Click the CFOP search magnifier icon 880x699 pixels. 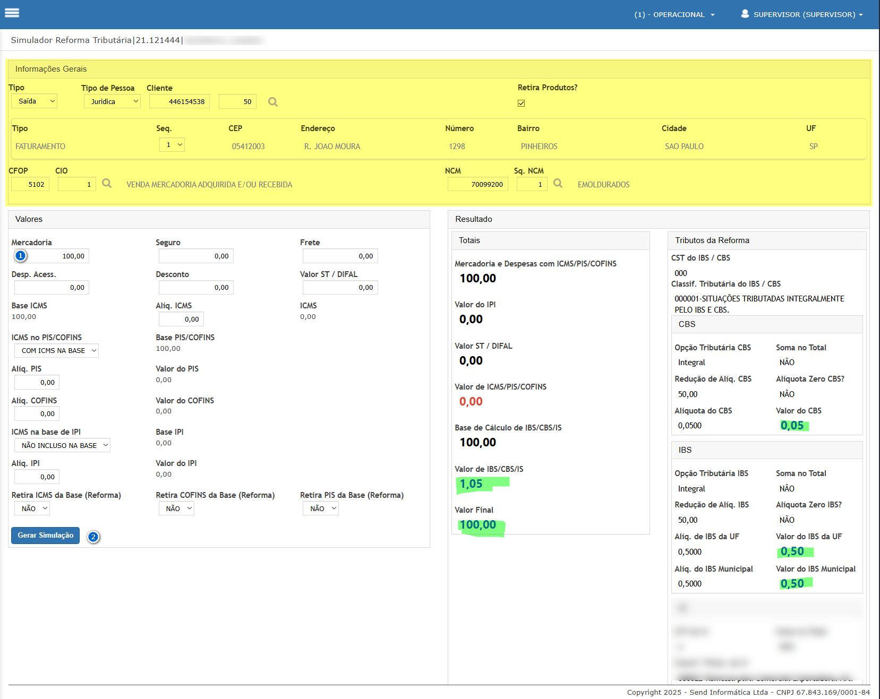tap(107, 184)
